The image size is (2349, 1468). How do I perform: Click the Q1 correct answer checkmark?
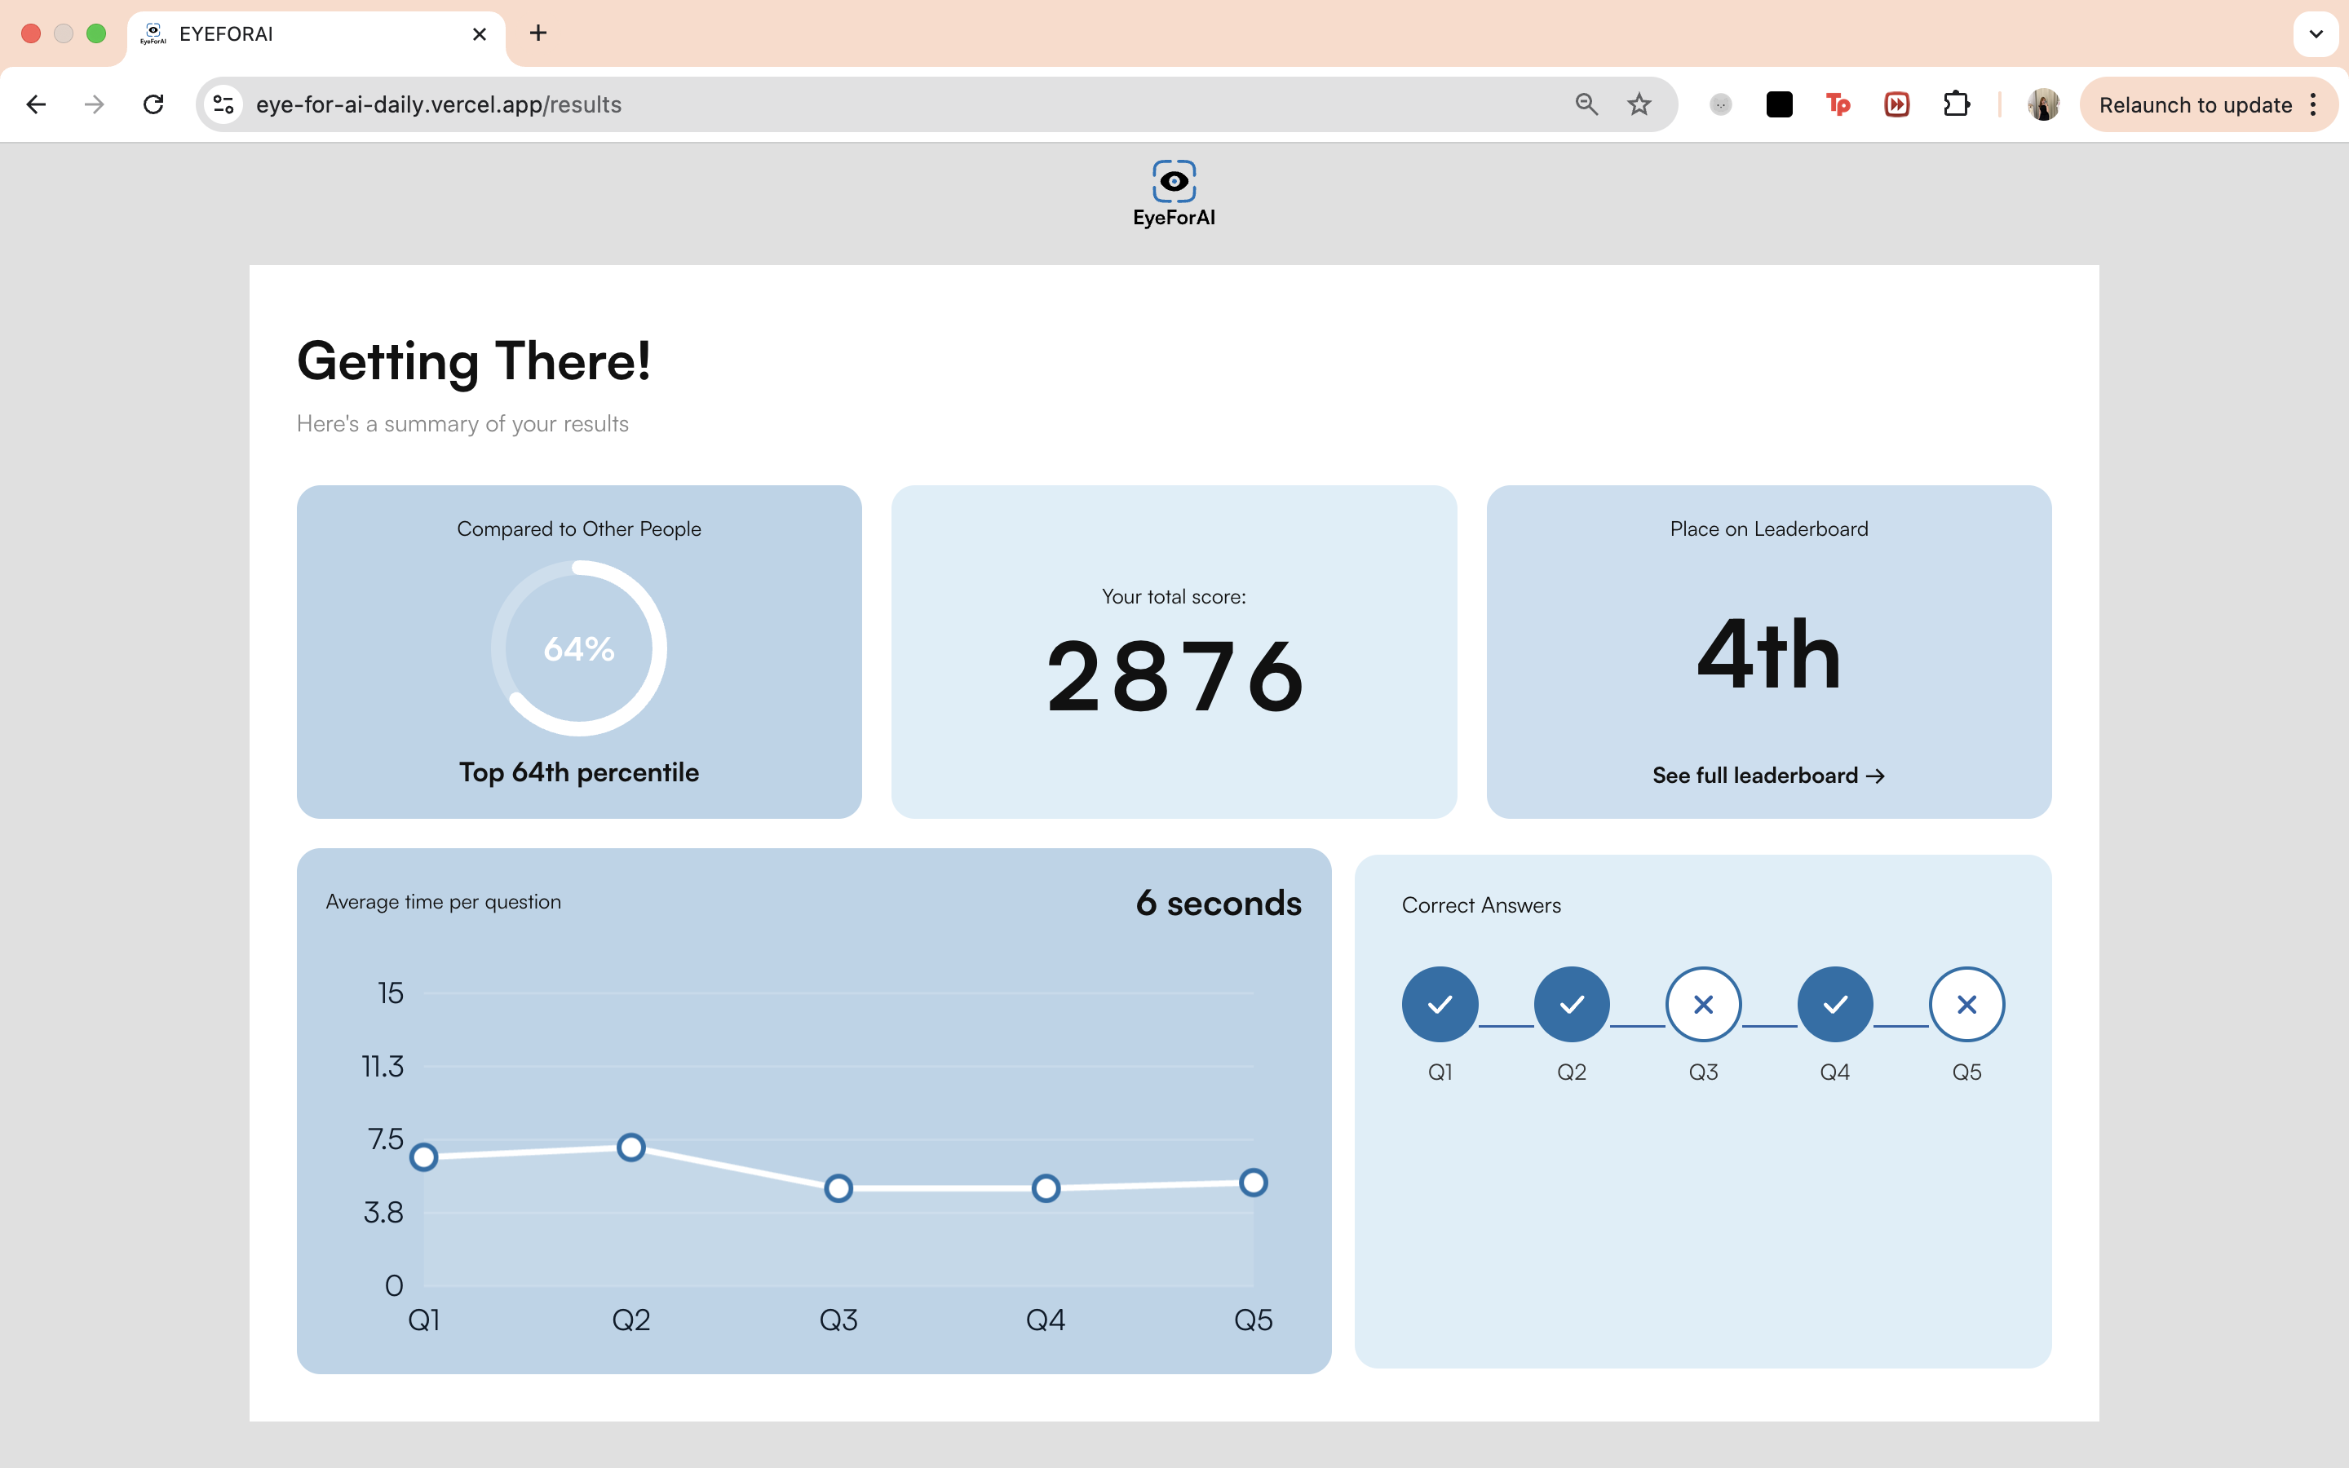(1440, 1004)
